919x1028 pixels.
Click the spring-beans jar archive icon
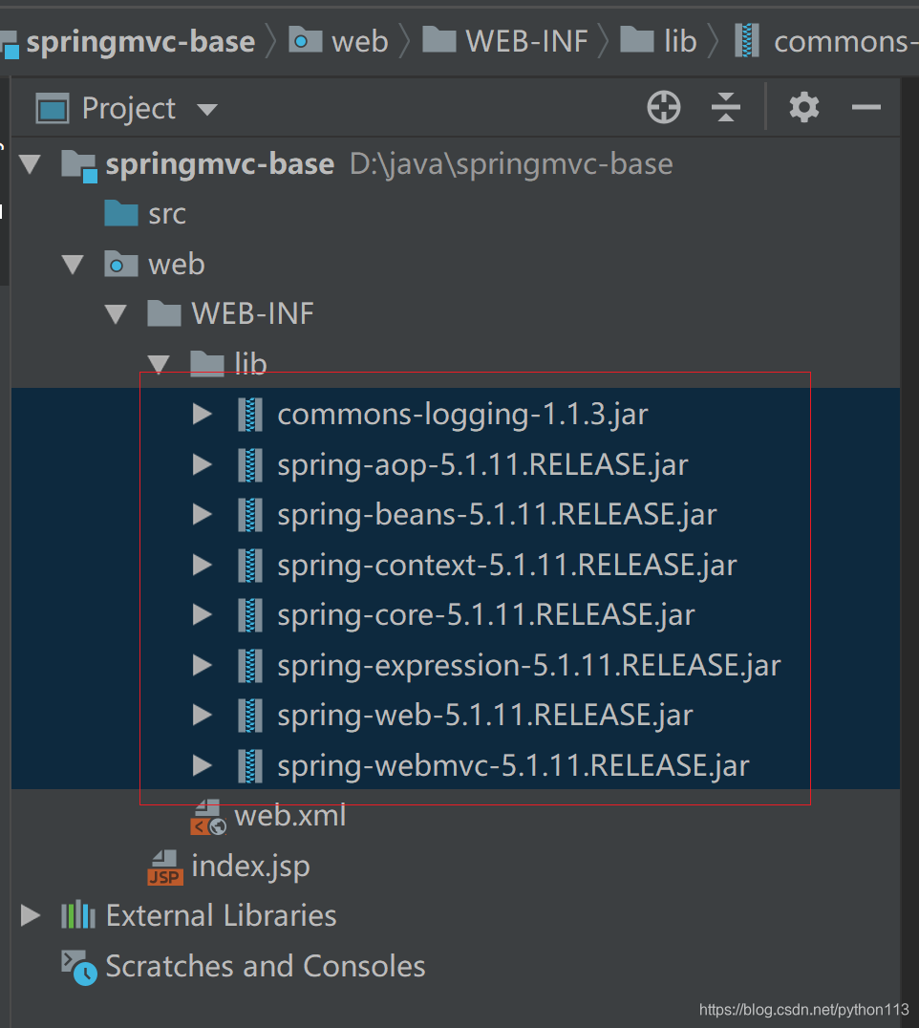coord(249,515)
